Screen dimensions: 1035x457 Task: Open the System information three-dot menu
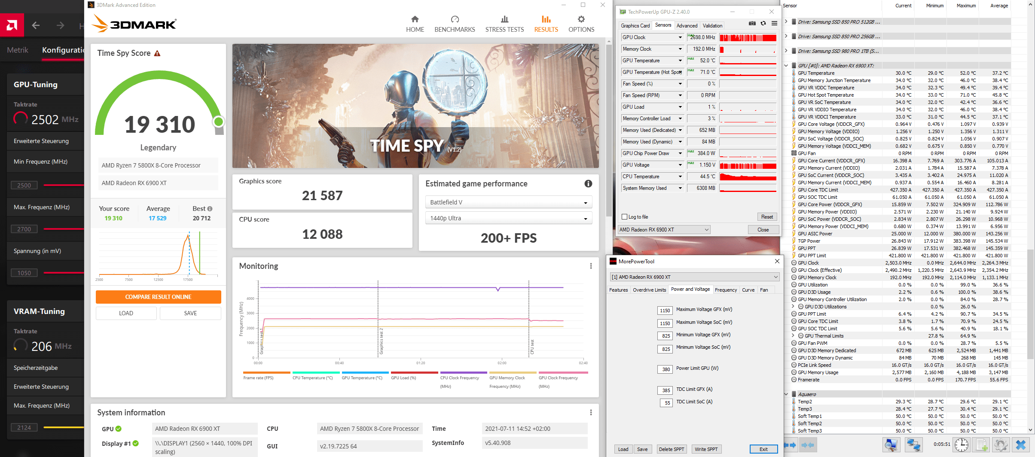591,412
